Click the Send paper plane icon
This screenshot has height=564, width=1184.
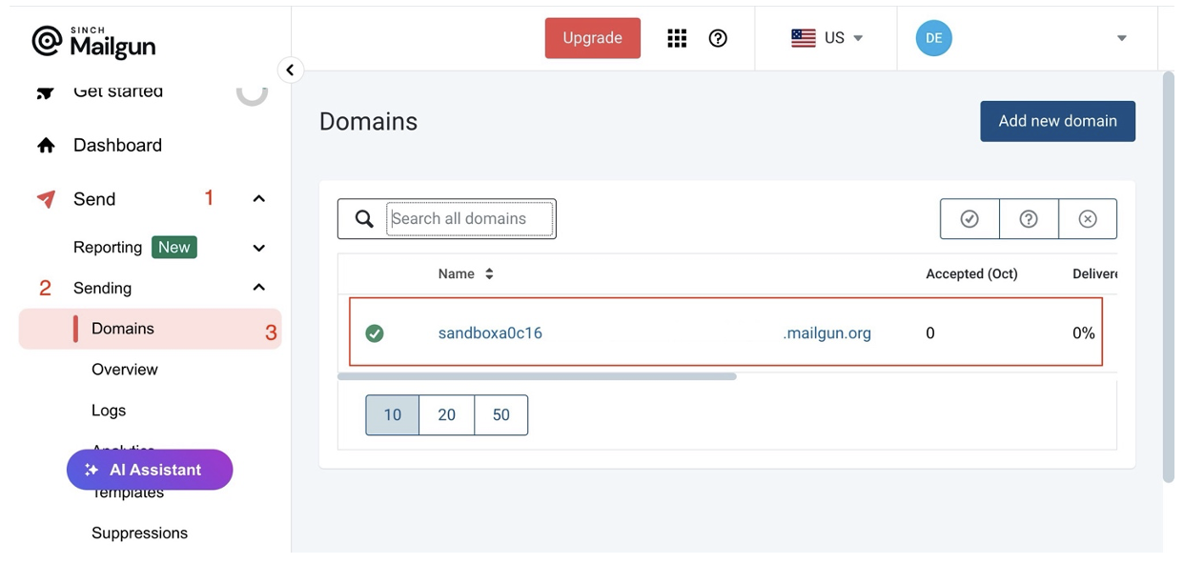pyautogui.click(x=46, y=199)
